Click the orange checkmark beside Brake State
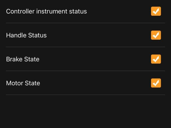The width and height of the screenshot is (171, 128). 156,59
